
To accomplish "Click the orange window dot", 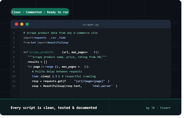I will 22,24.
